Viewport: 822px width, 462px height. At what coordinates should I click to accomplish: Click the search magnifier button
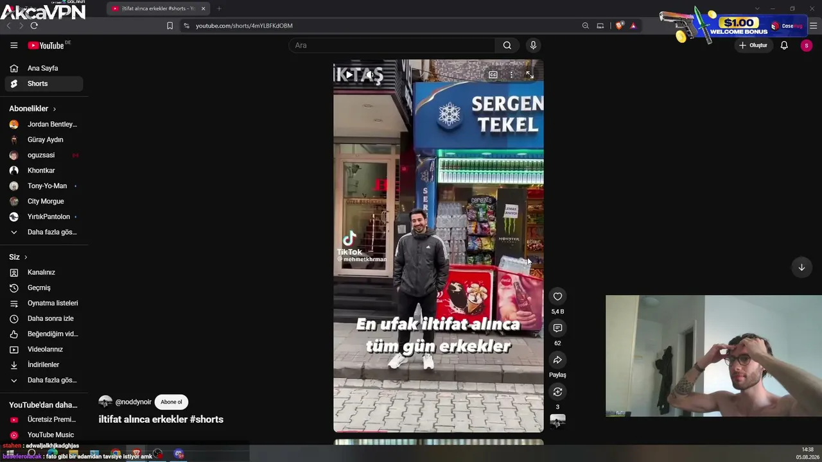coord(507,46)
